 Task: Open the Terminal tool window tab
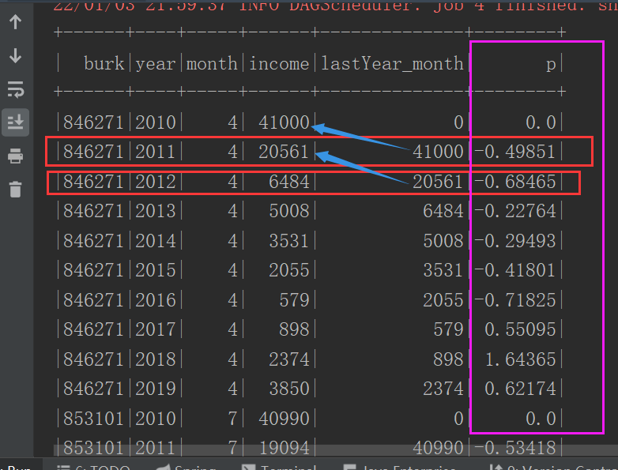point(279,468)
